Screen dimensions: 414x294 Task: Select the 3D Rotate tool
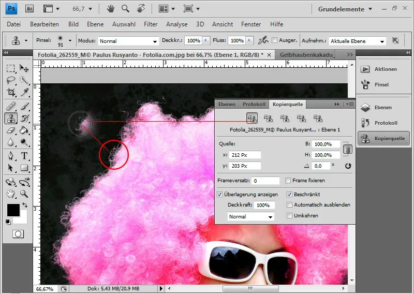[x=10, y=182]
